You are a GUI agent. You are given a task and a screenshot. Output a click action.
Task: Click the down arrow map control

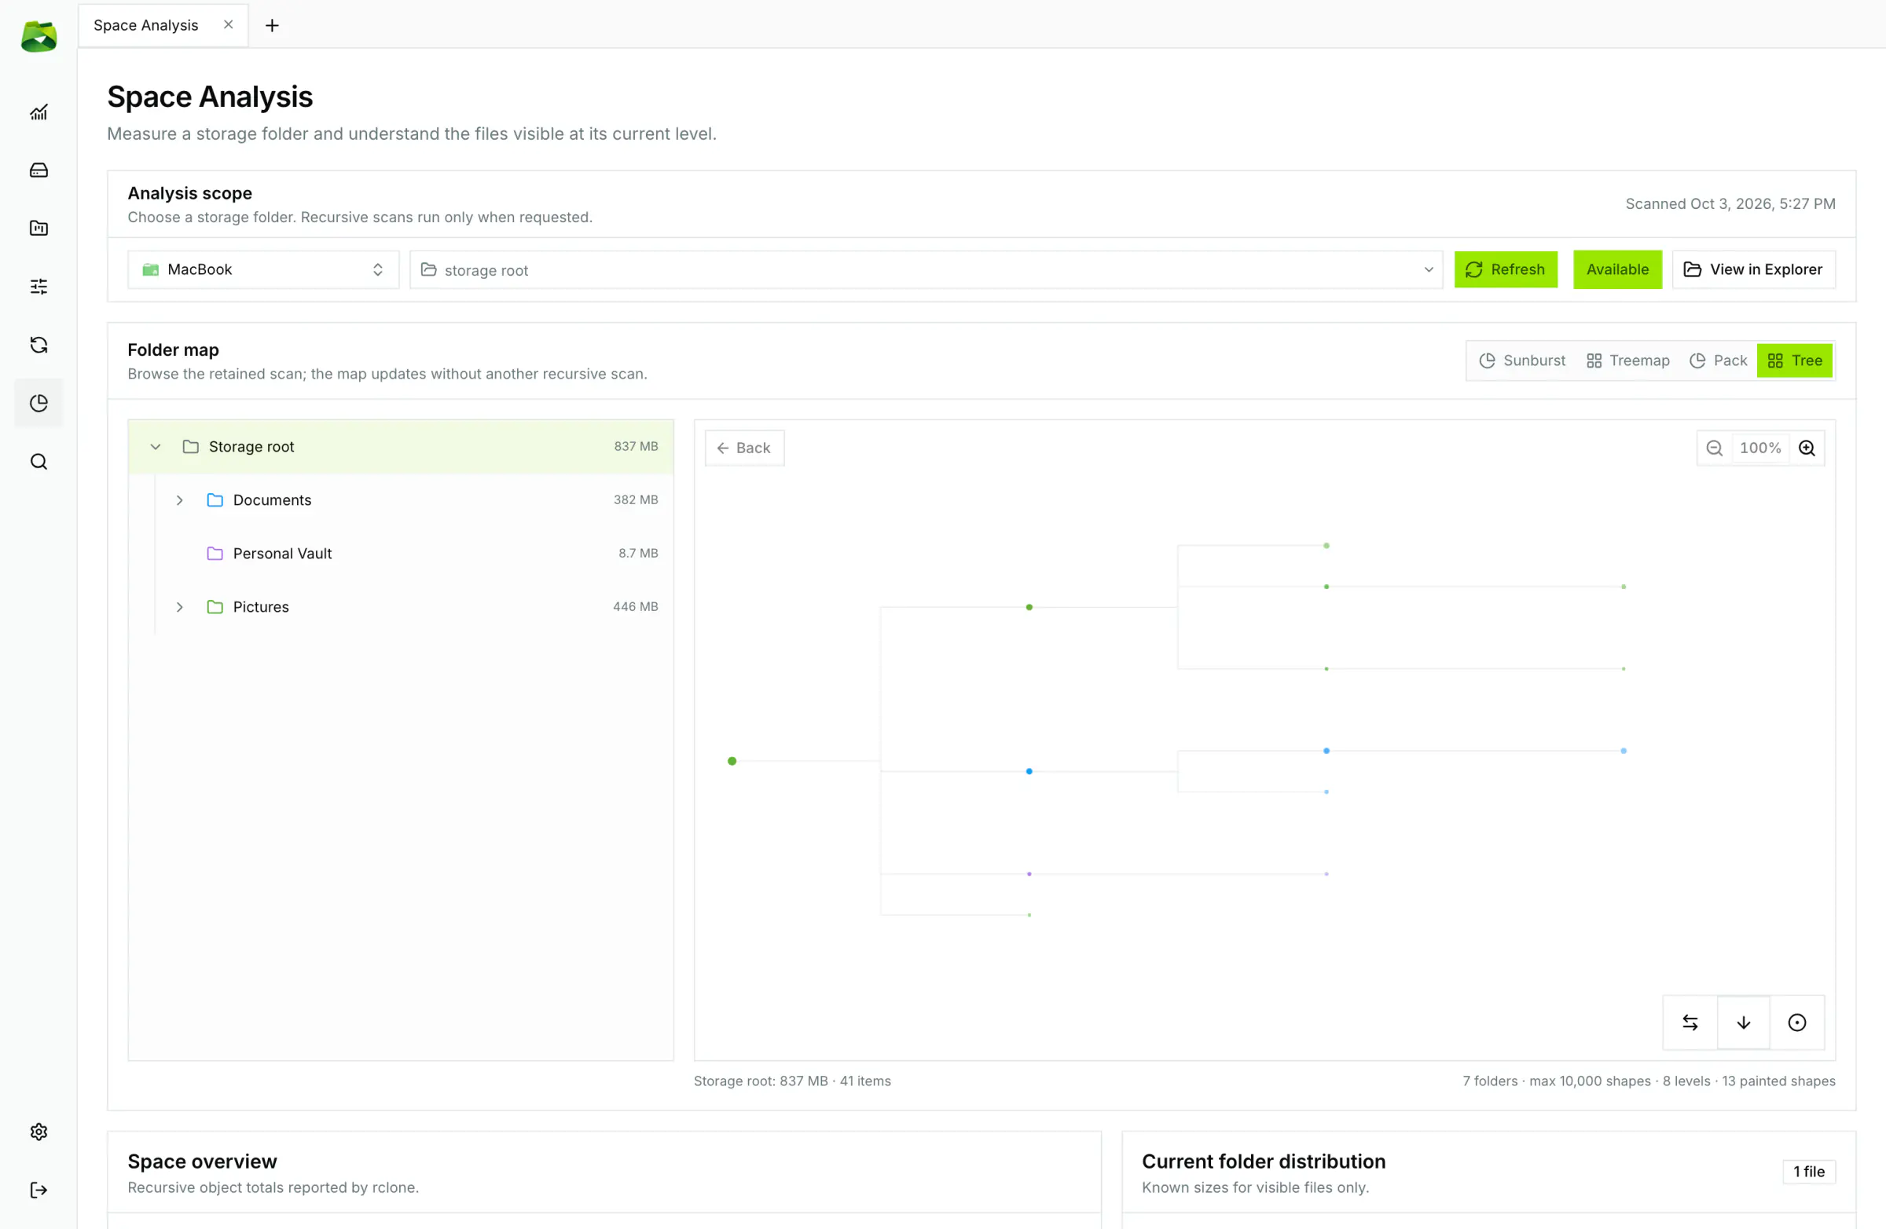pos(1743,1022)
